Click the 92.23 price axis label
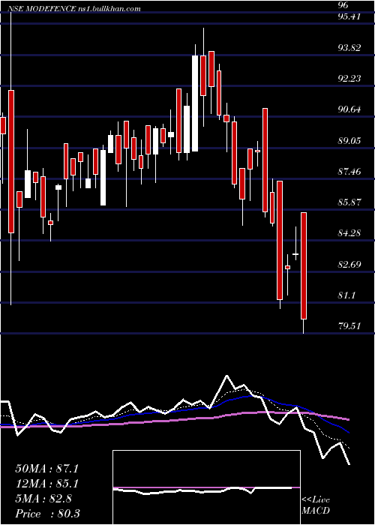 click(x=349, y=78)
